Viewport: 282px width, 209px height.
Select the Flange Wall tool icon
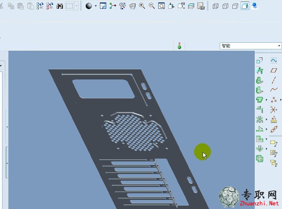pyautogui.click(x=259, y=80)
